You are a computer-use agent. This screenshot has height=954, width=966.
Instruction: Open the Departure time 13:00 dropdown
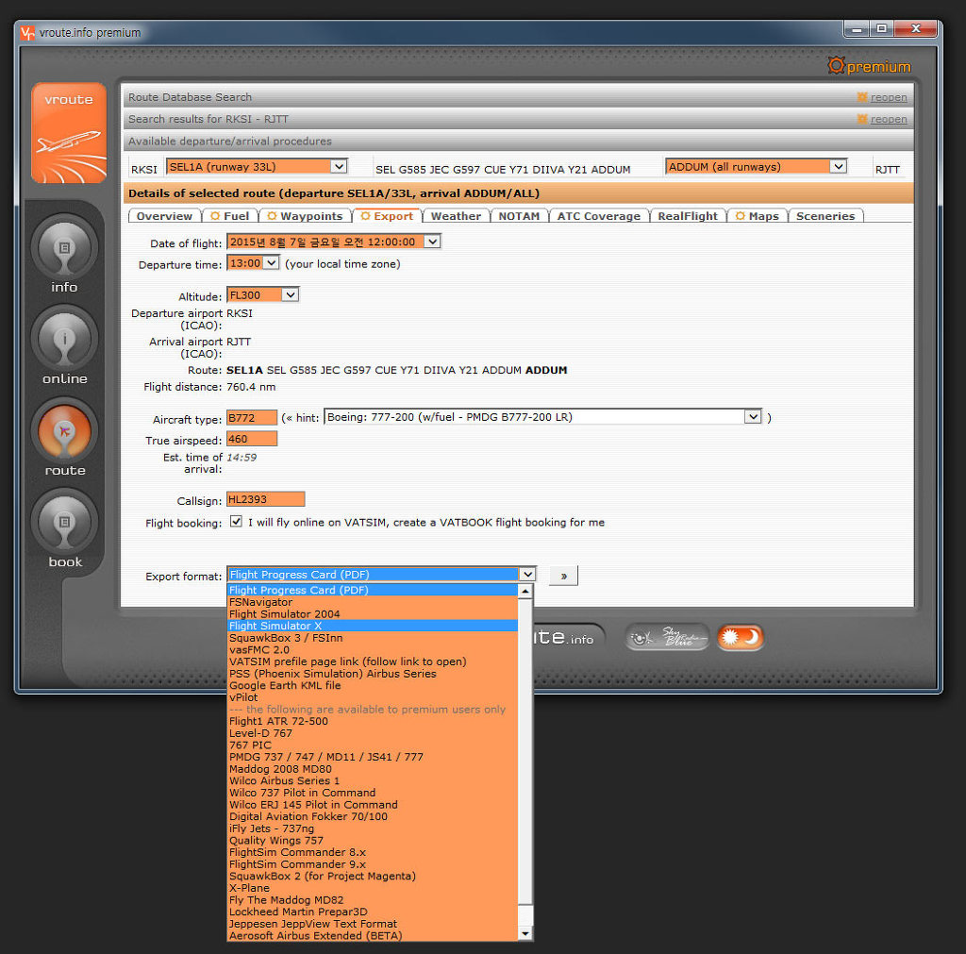253,263
